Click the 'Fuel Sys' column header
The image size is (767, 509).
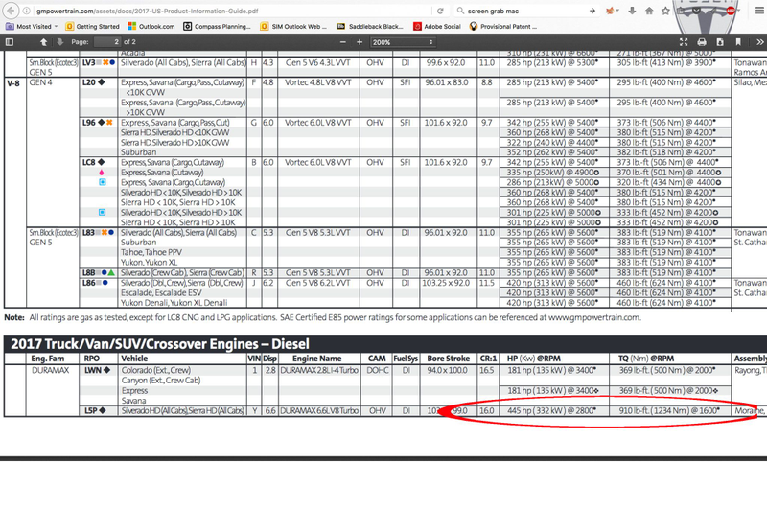406,359
